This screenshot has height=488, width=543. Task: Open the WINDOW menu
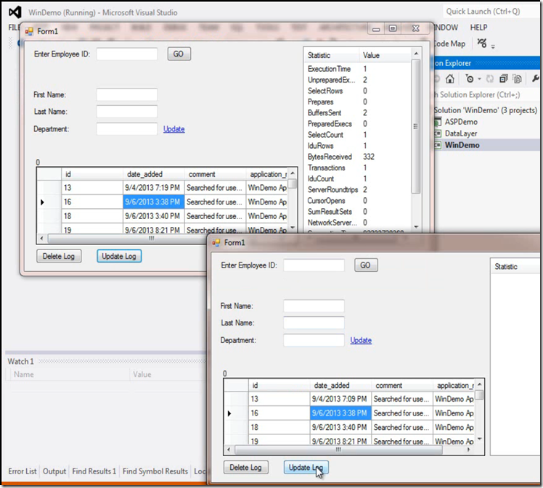click(x=446, y=28)
